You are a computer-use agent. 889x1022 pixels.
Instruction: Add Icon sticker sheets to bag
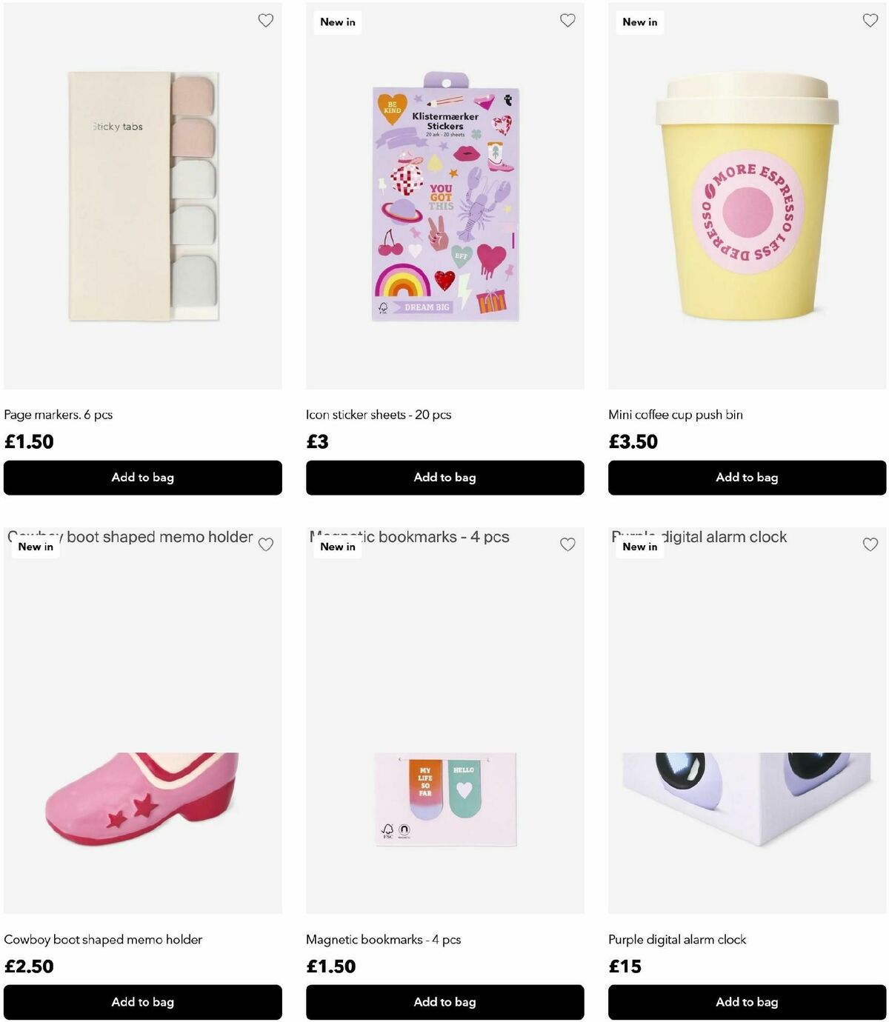tap(445, 478)
